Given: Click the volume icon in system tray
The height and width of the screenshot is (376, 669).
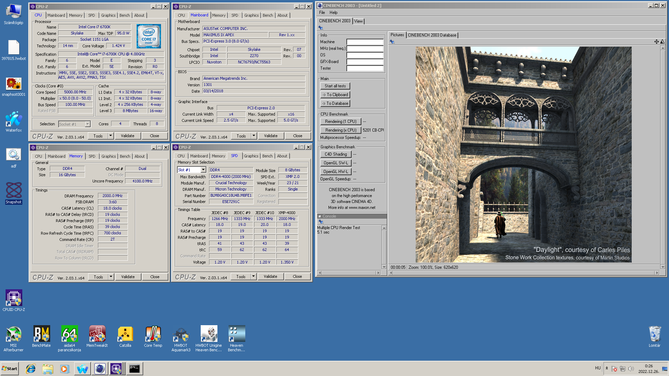Looking at the screenshot, I should (x=631, y=369).
